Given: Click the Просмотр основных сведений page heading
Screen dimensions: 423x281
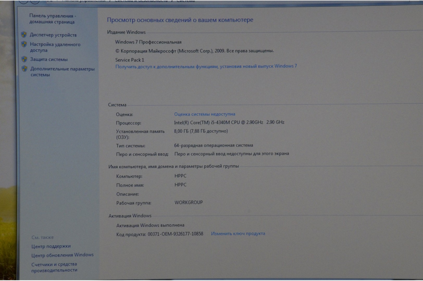Looking at the screenshot, I should pyautogui.click(x=180, y=20).
